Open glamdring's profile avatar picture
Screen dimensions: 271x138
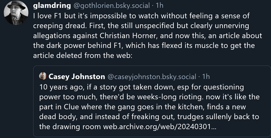click(16, 13)
